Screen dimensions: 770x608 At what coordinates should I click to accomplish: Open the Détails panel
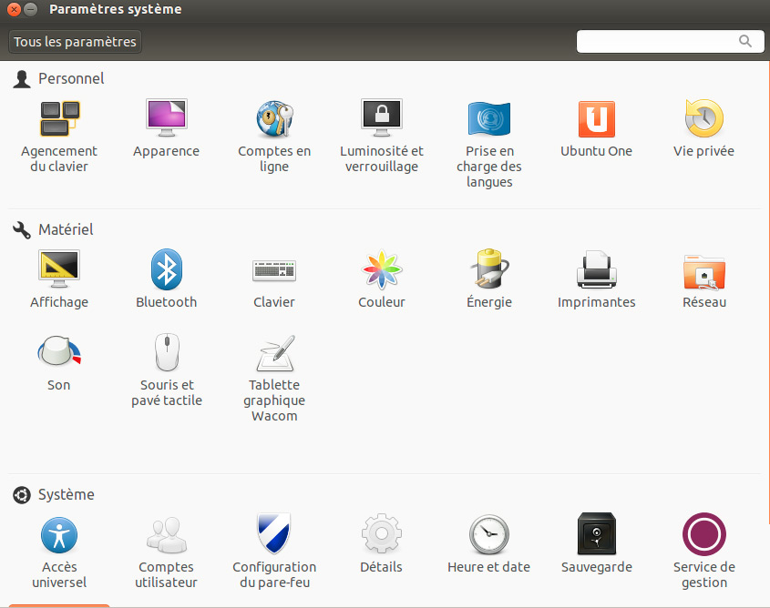[x=382, y=543]
